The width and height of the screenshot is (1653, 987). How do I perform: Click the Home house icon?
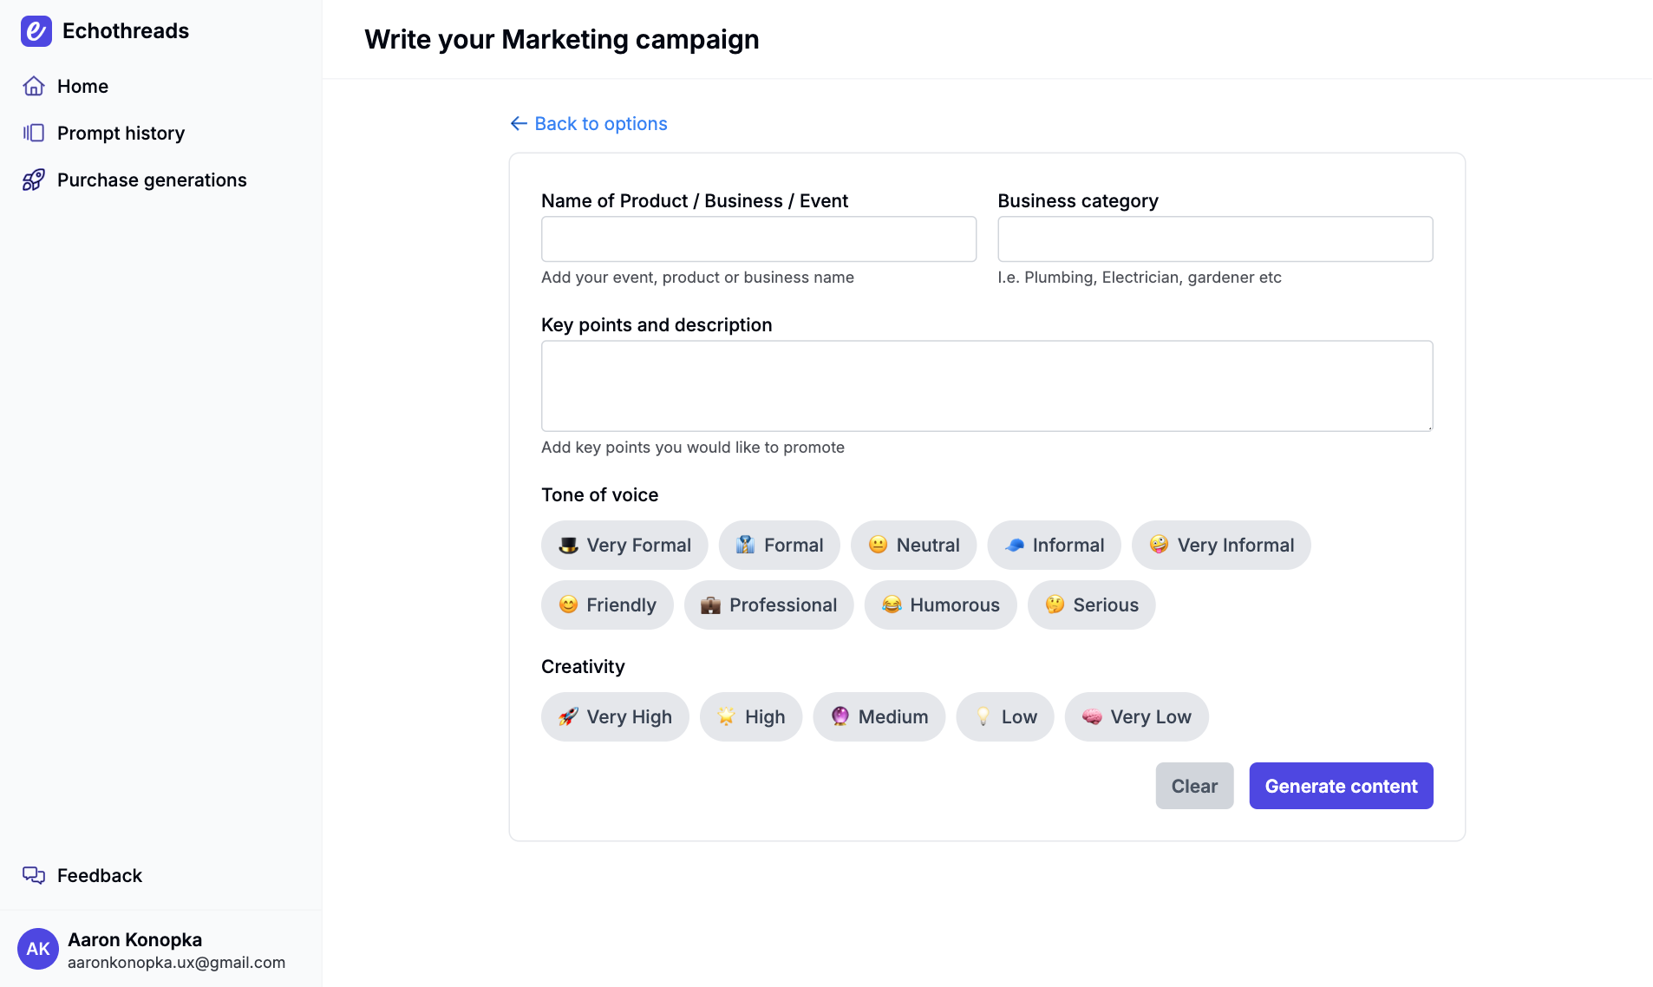34,86
